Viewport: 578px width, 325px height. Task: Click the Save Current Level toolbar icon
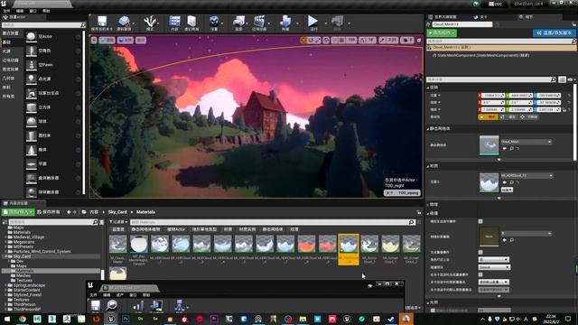click(102, 22)
